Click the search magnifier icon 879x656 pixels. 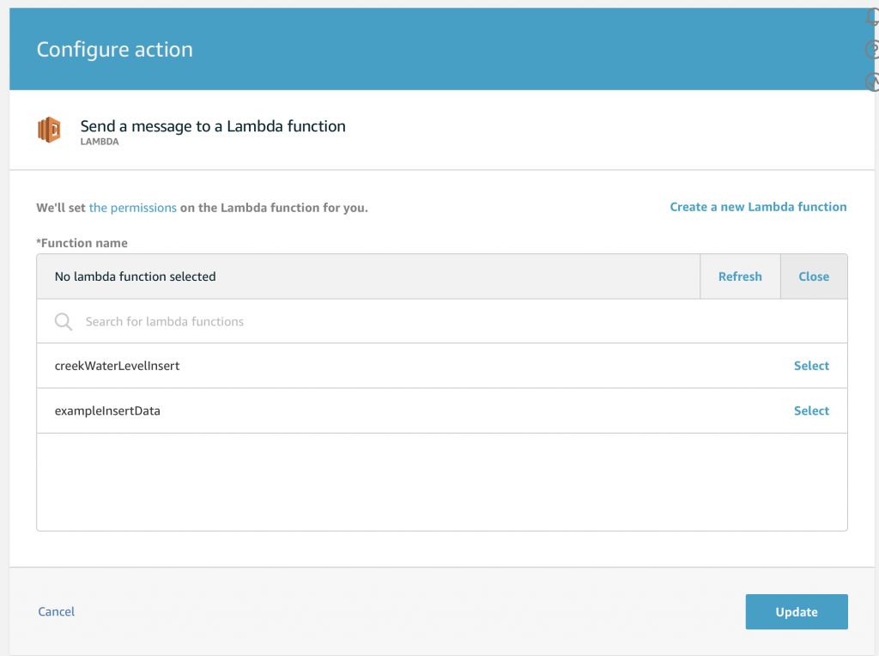click(x=64, y=322)
